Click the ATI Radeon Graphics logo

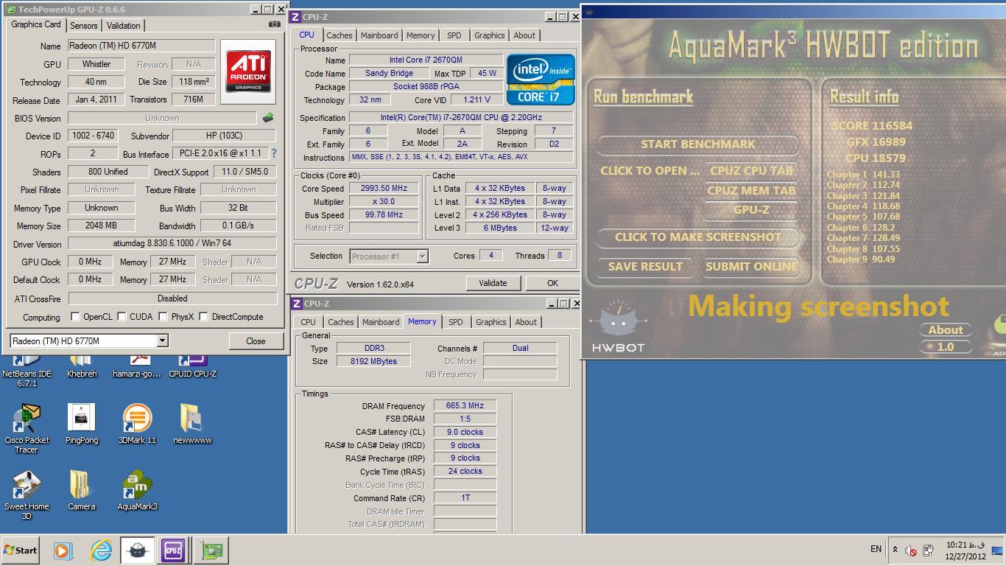(x=248, y=71)
